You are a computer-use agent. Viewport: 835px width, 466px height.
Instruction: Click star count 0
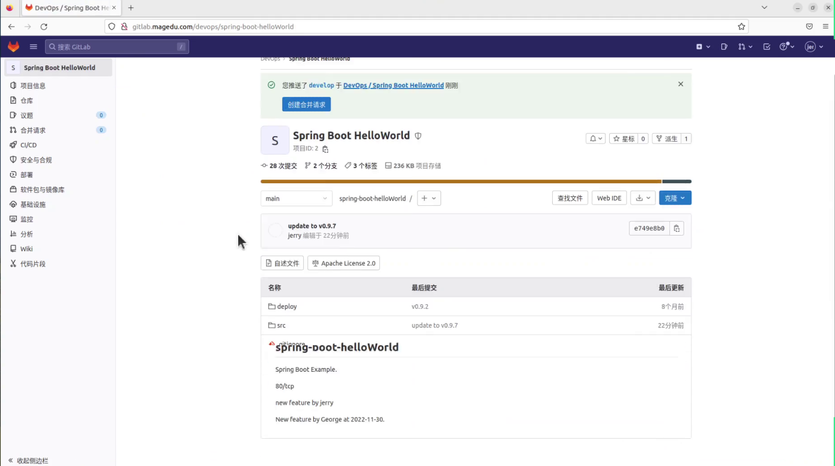643,139
